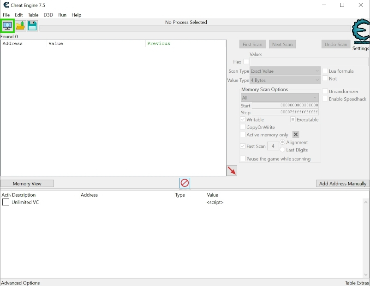Viewport: 370px width, 286px height.
Task: Click the First Scan button
Action: tap(252, 44)
